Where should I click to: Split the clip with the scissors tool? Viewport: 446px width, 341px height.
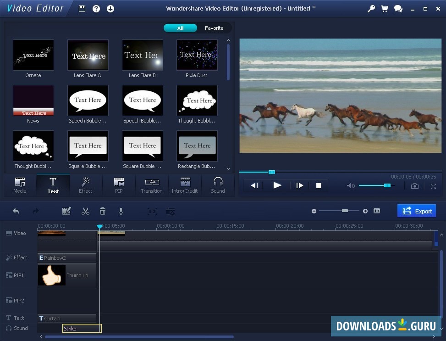(85, 211)
